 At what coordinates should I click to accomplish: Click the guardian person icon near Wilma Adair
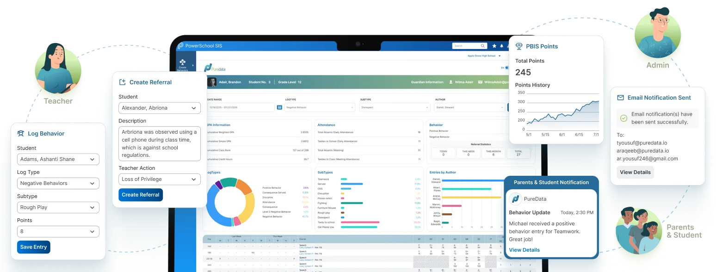(x=451, y=82)
